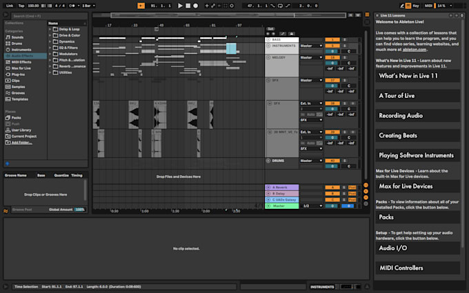Toggle the Automation Arm icon
The width and height of the screenshot is (469, 293).
tap(213, 6)
